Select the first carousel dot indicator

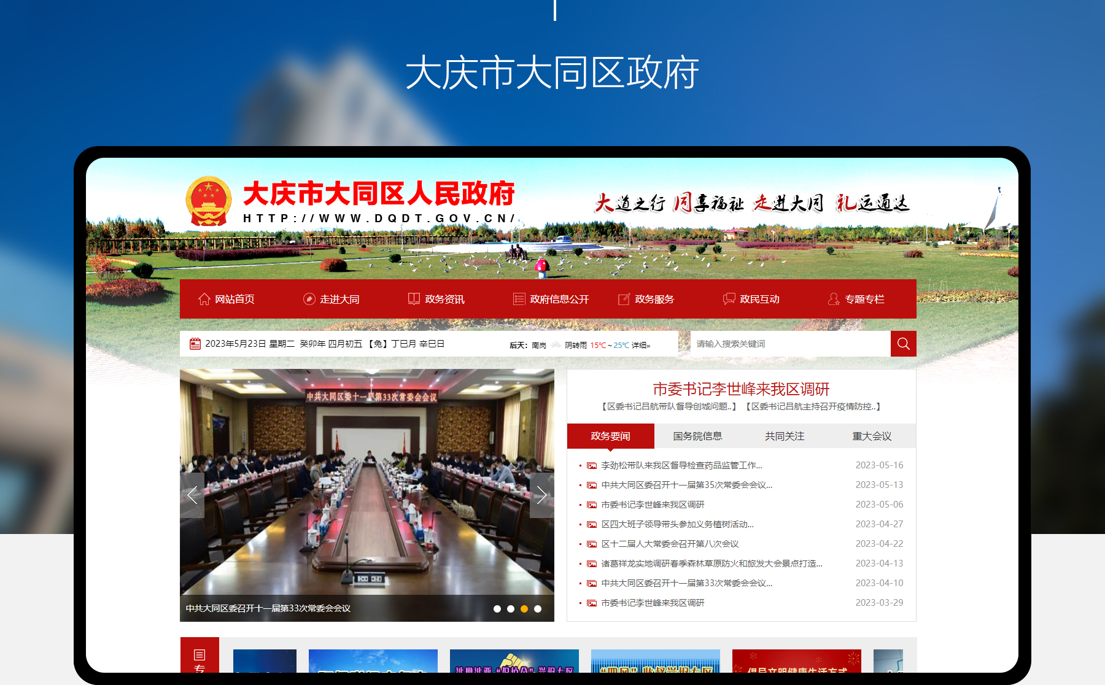[x=497, y=609]
